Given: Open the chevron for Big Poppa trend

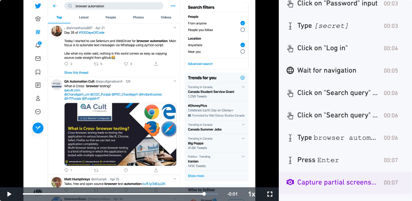Looking at the screenshot, I should click(x=243, y=138).
